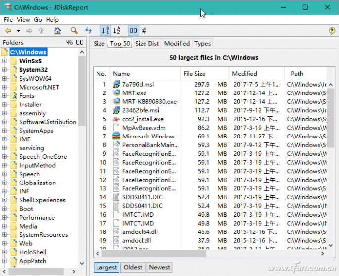This screenshot has width=339, height=276.
Task: Click the Newest button
Action: pyautogui.click(x=159, y=267)
